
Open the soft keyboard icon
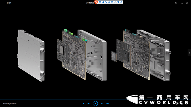coord(112,2)
